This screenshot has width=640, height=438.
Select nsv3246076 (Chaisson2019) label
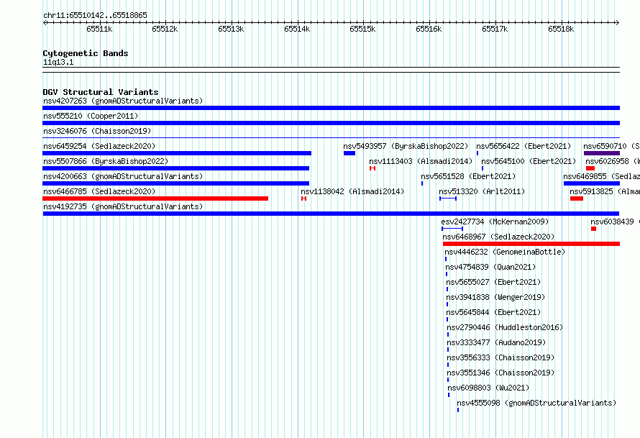click(x=97, y=131)
